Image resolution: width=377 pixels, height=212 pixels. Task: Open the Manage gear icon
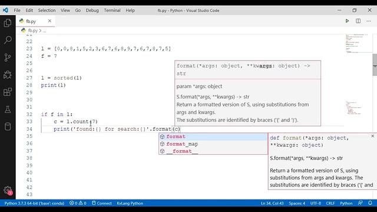[x=8, y=190]
